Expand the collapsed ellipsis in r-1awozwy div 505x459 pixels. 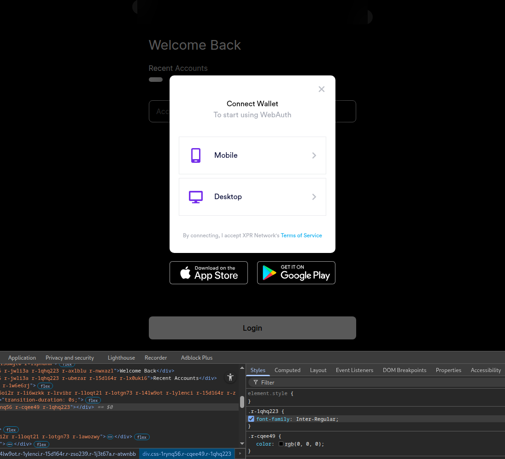tap(110, 437)
